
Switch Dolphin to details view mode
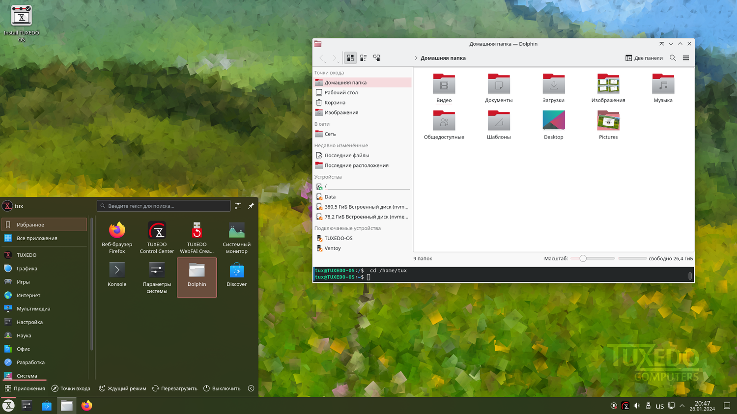click(x=377, y=58)
